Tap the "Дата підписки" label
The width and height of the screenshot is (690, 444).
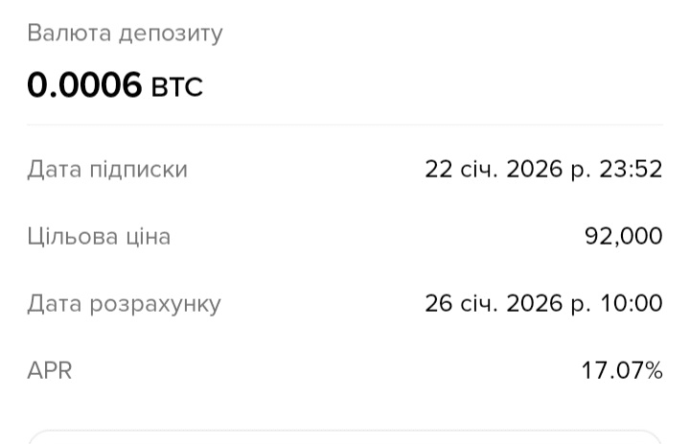point(107,170)
